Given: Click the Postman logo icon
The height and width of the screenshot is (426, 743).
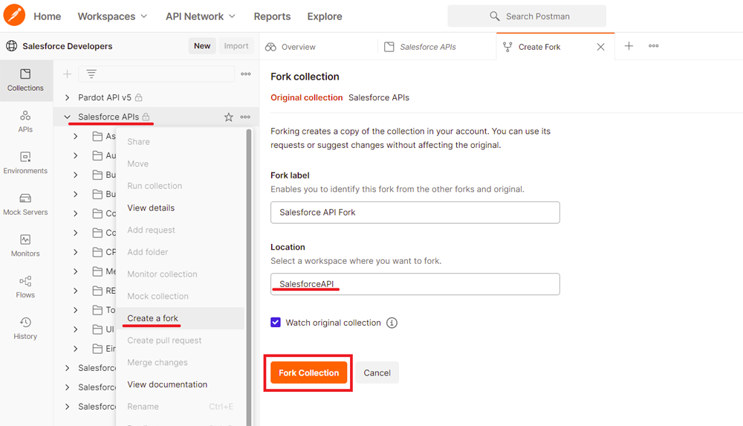Looking at the screenshot, I should pos(14,15).
